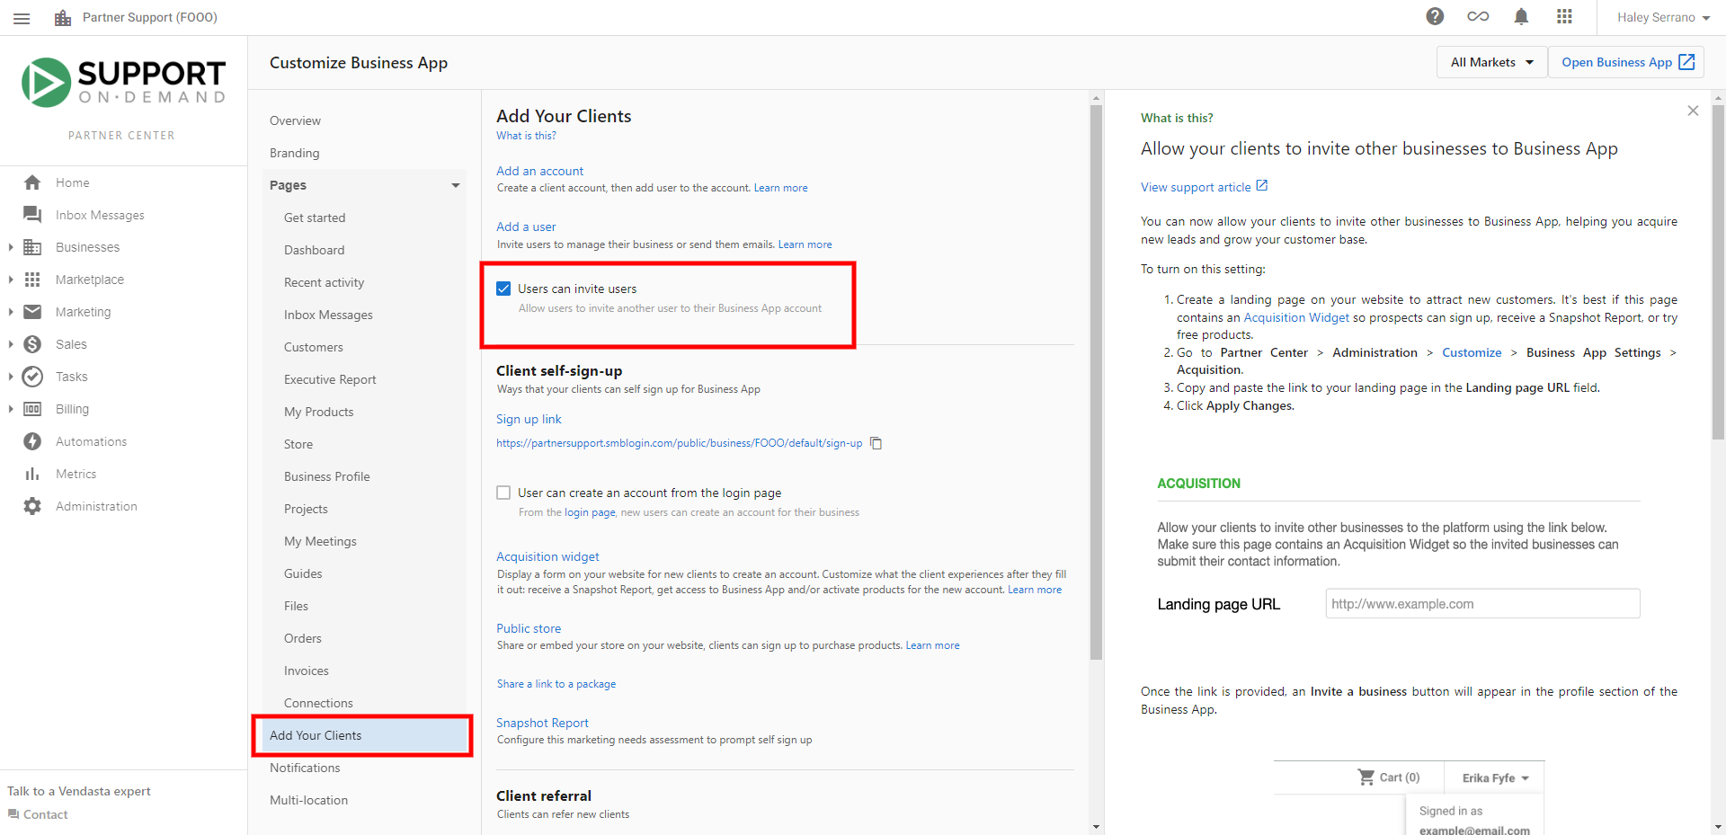Collapse the Pages section arrow

click(x=455, y=185)
